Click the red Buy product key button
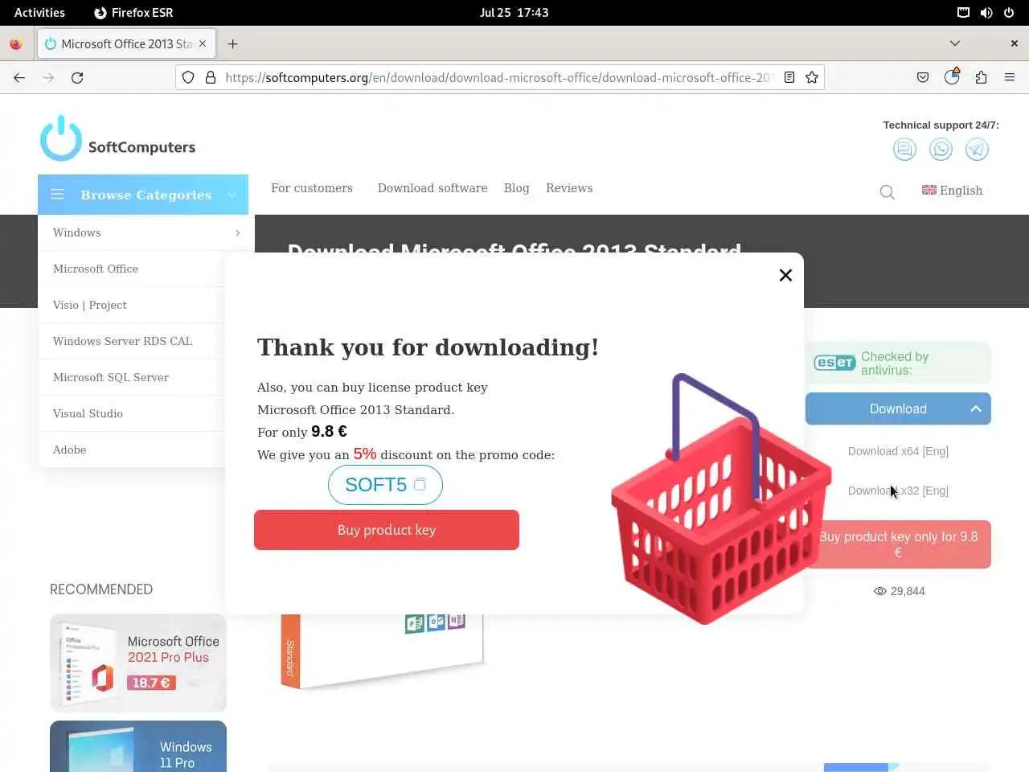 tap(387, 530)
